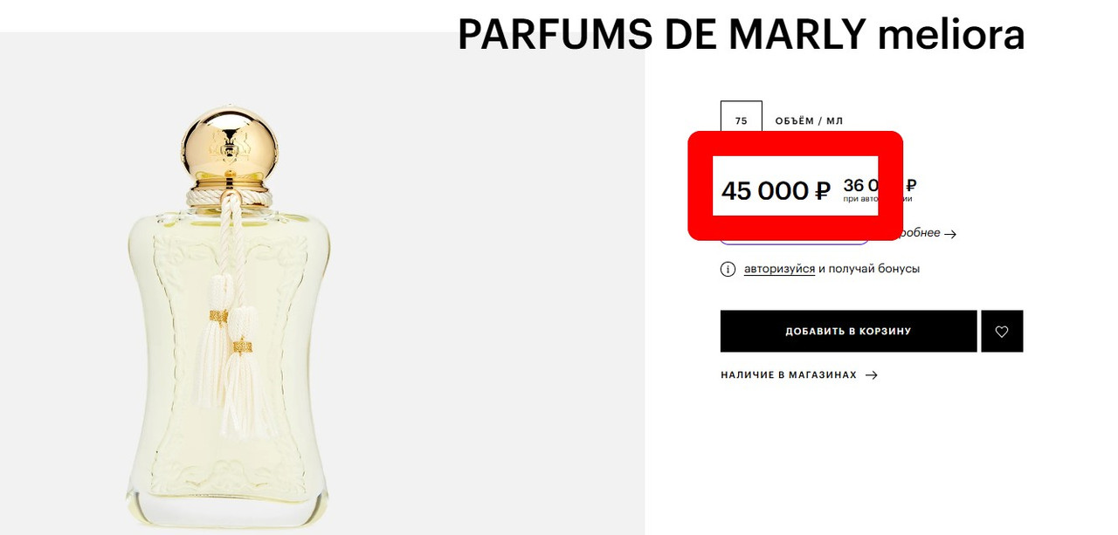
Task: Click the ОБЪЁМ / МЛ label
Action: point(809,121)
